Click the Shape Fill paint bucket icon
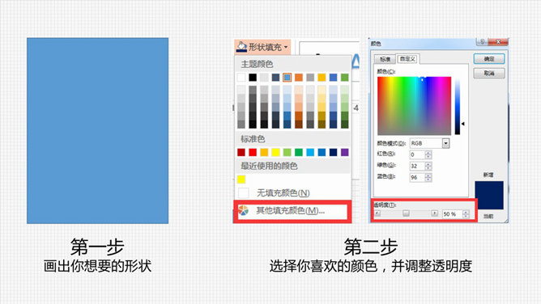Screen dimensions: 541x304 coord(241,47)
